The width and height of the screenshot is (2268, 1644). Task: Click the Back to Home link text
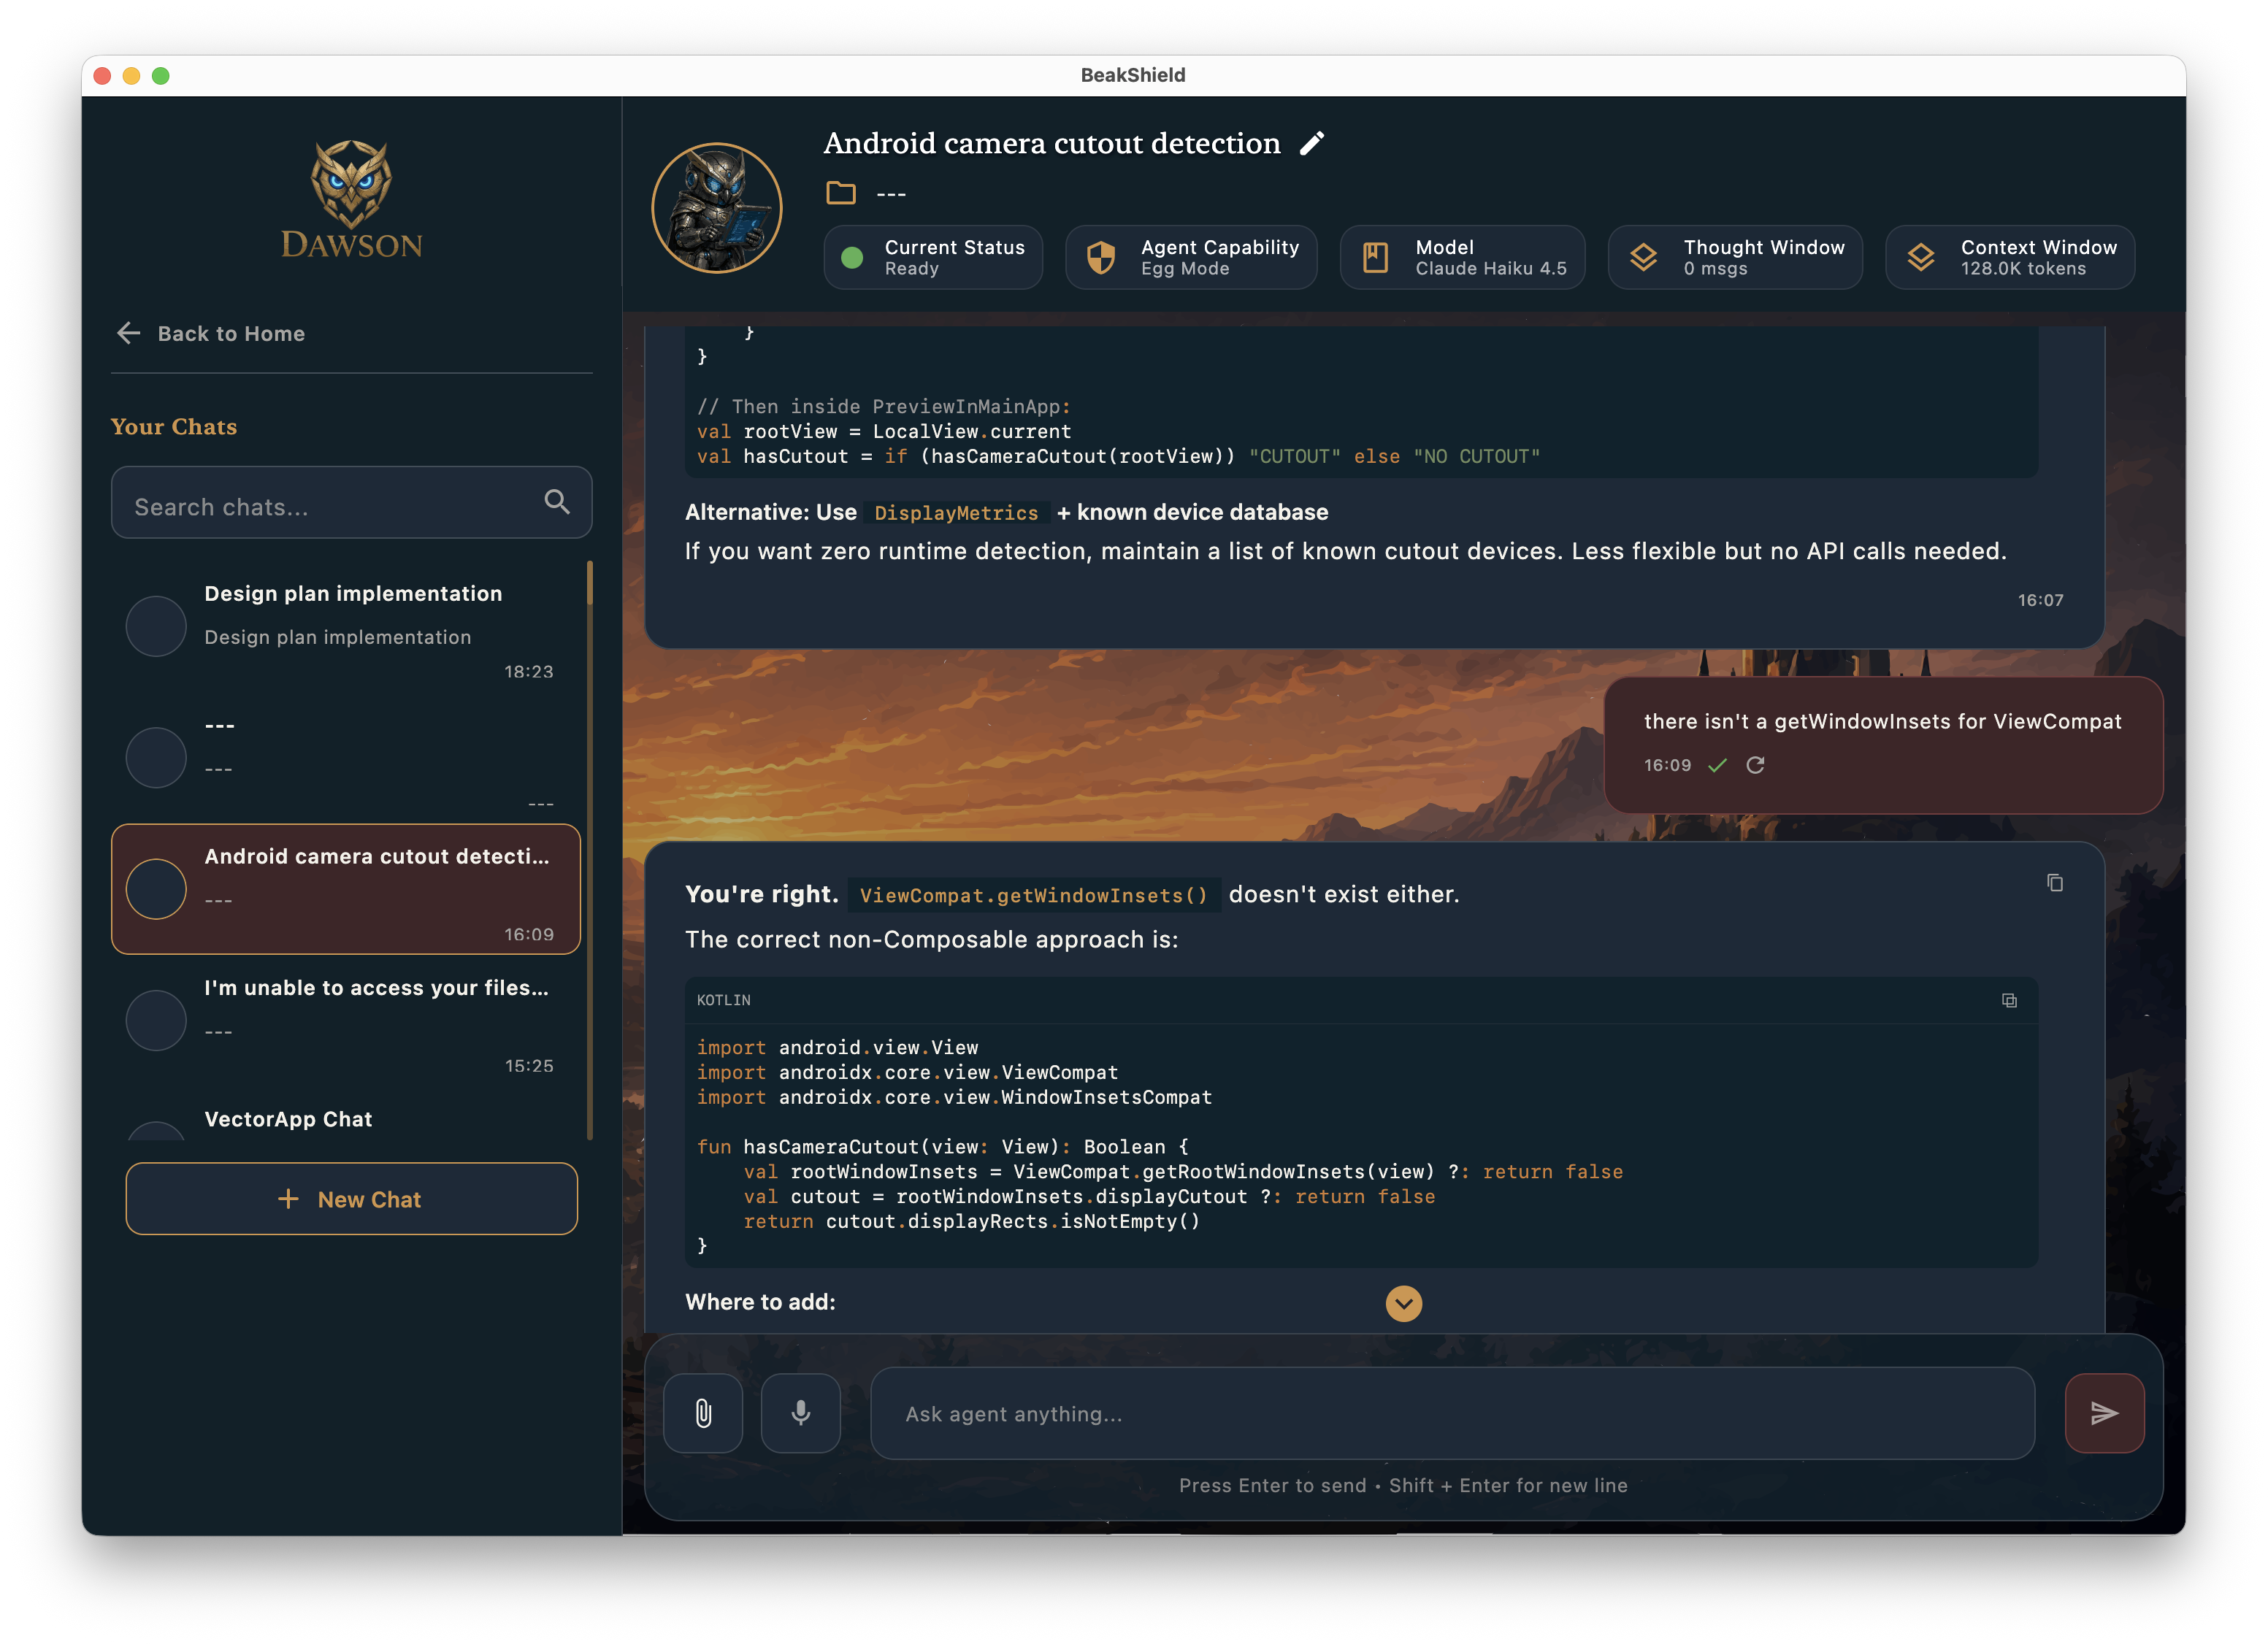[231, 333]
